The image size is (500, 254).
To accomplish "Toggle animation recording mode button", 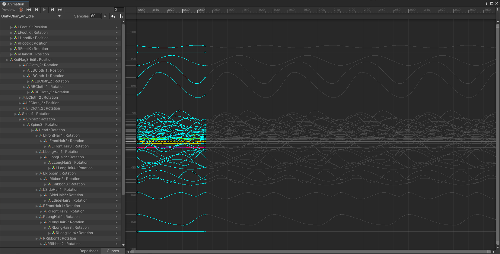I will (21, 10).
